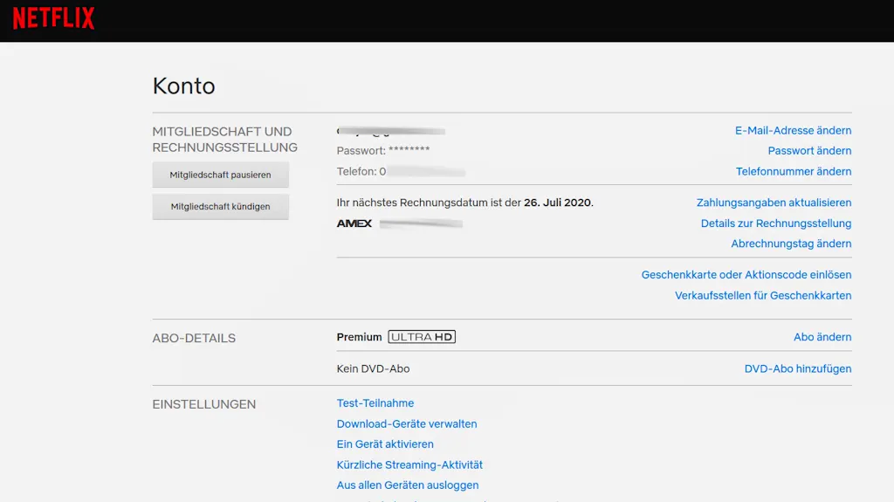Screen dimensions: 894x502
Task: Click the Passwort masked text
Action: pos(383,150)
